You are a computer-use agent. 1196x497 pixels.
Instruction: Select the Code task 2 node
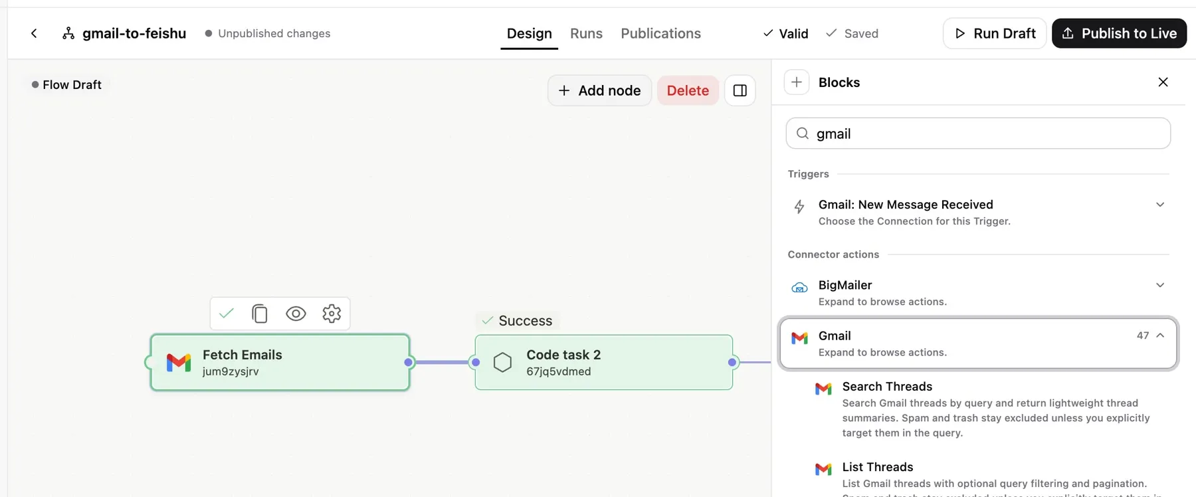(603, 362)
